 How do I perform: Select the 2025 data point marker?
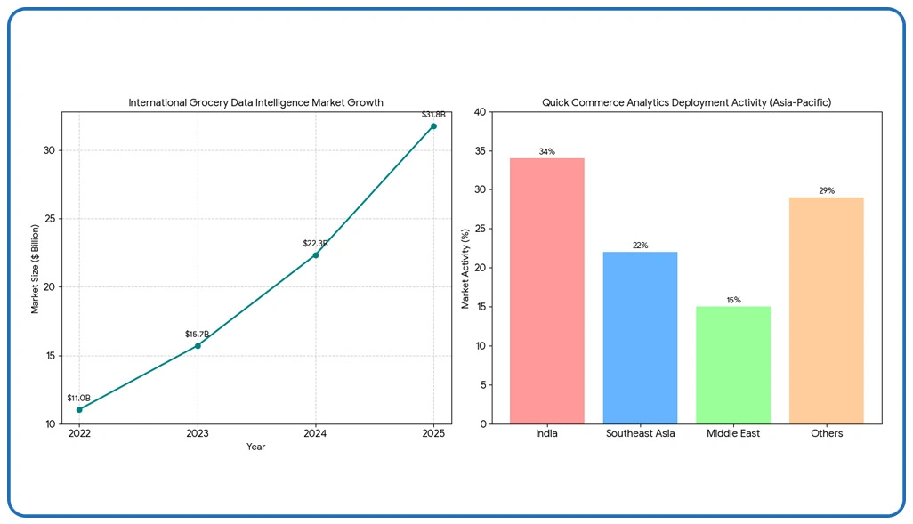click(433, 126)
